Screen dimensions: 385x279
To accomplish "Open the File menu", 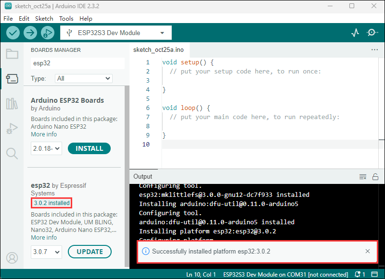I will 8,19.
